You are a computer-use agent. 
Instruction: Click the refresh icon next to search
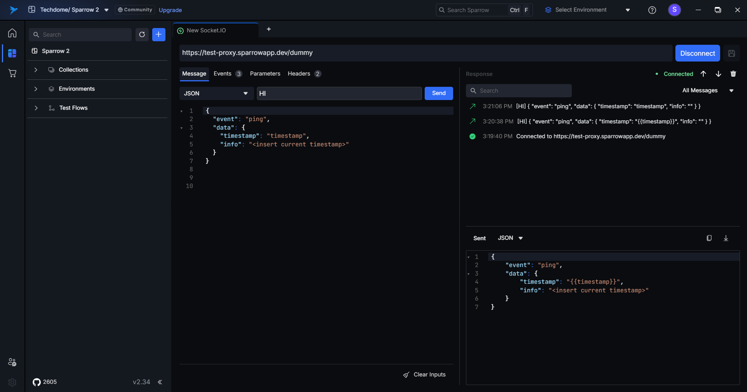(x=142, y=35)
